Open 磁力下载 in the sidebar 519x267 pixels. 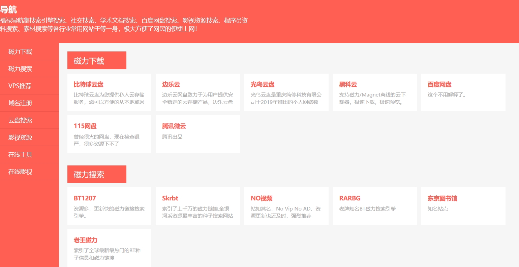click(x=29, y=52)
